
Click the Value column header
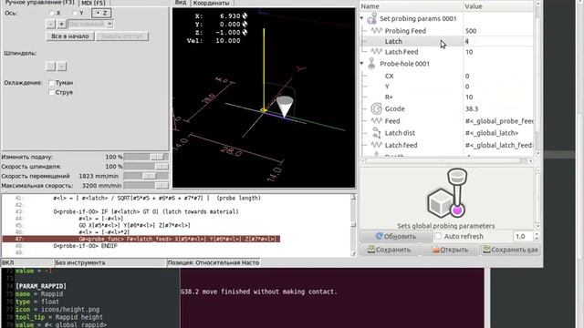click(x=498, y=6)
